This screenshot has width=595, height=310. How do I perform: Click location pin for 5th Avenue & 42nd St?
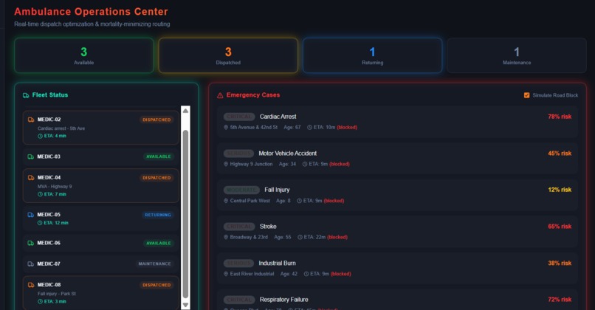tap(226, 128)
